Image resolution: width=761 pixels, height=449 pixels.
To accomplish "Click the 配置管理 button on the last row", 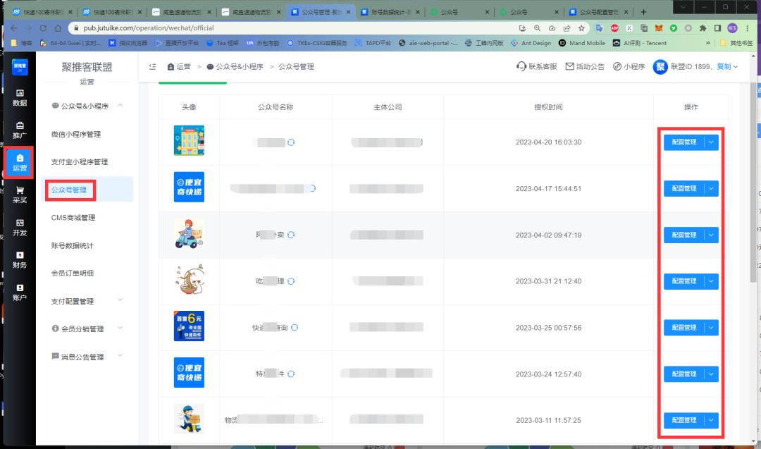I will click(686, 420).
